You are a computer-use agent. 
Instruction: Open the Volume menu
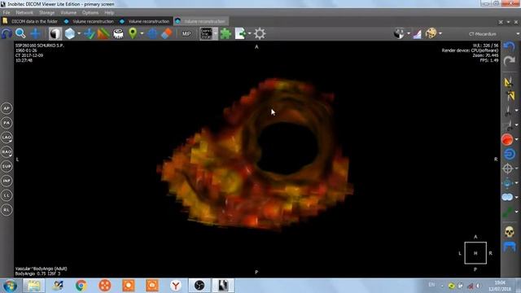point(68,13)
